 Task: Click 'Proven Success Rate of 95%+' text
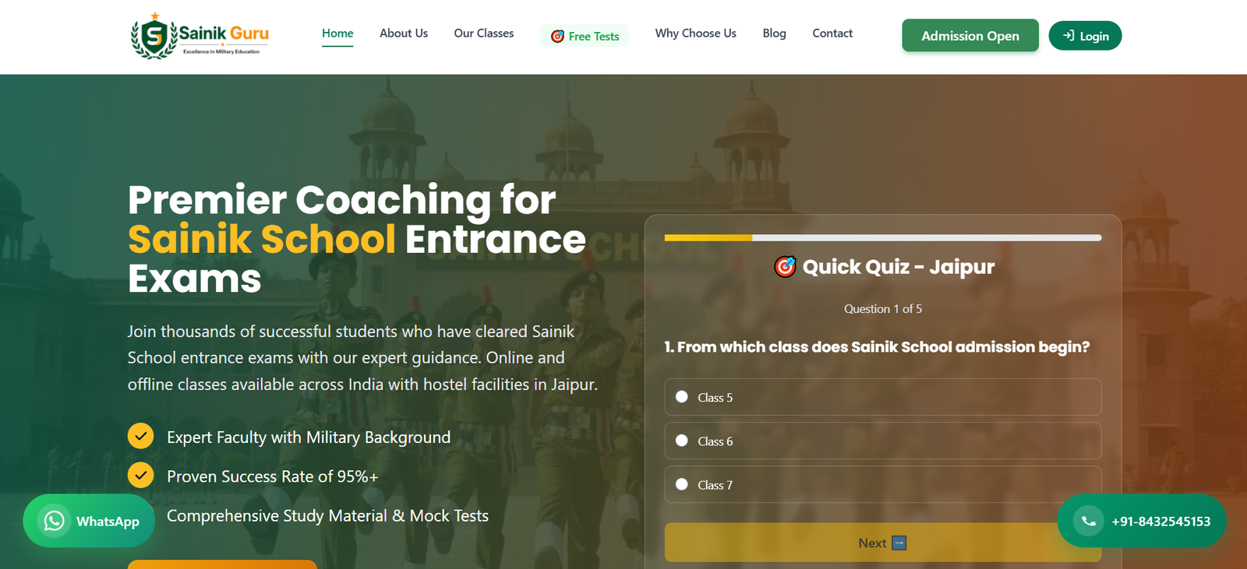click(273, 476)
